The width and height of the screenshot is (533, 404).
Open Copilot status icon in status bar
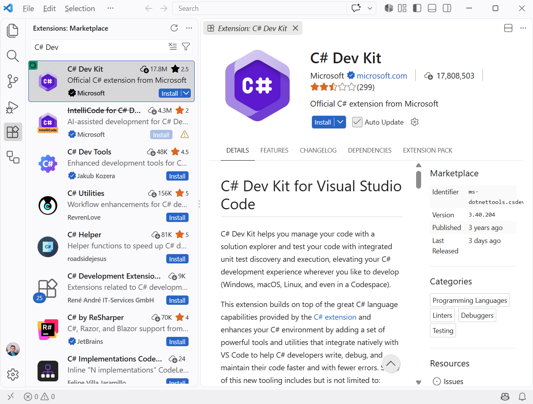coord(505,396)
